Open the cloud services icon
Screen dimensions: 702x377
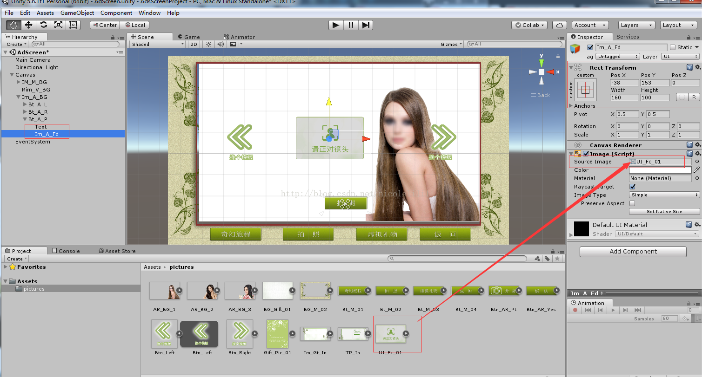tap(559, 25)
